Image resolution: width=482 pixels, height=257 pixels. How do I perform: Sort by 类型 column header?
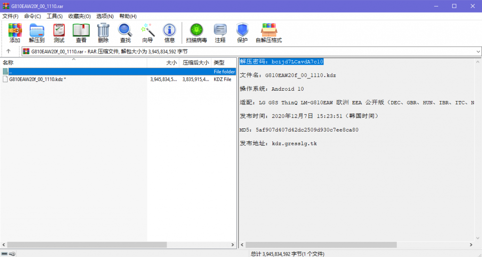224,62
